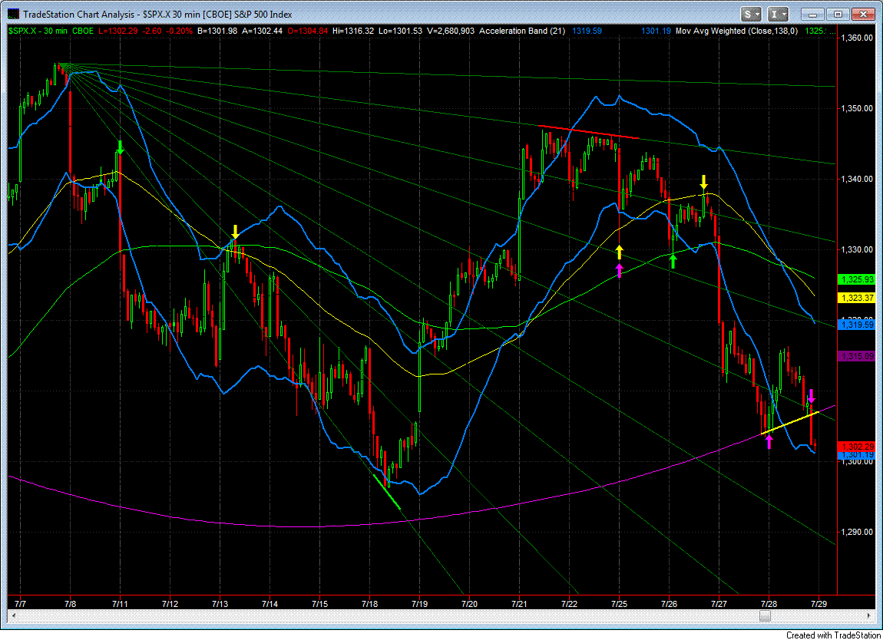
Task: Click the purple 1,315.09 price axis tag
Action: [x=857, y=356]
